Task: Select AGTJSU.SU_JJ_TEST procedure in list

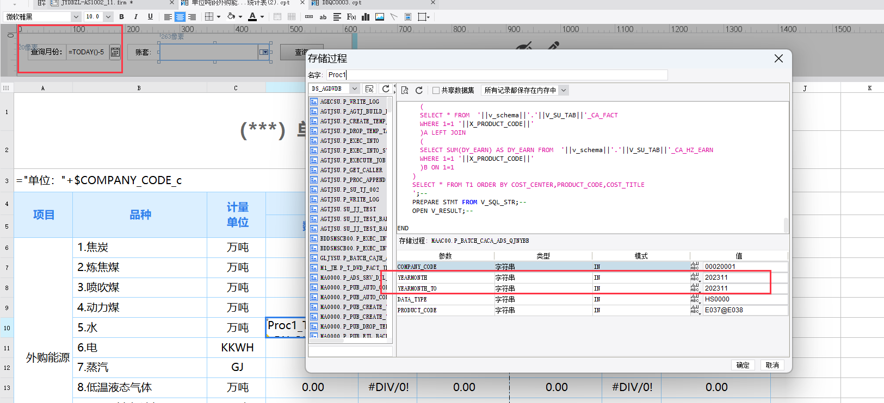Action: pyautogui.click(x=349, y=209)
